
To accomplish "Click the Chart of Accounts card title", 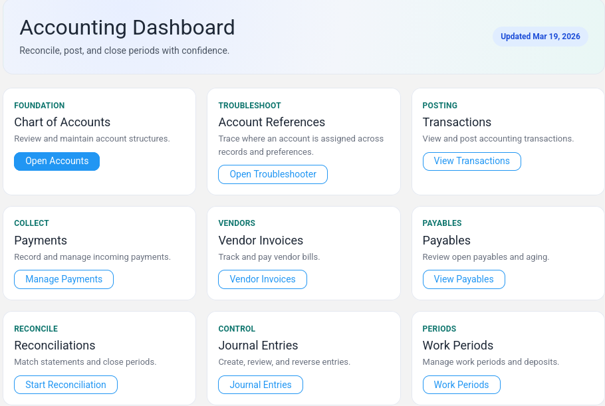I will (62, 122).
